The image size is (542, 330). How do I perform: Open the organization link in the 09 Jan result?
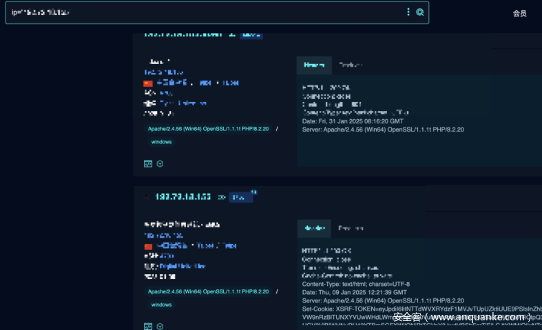pos(183,266)
